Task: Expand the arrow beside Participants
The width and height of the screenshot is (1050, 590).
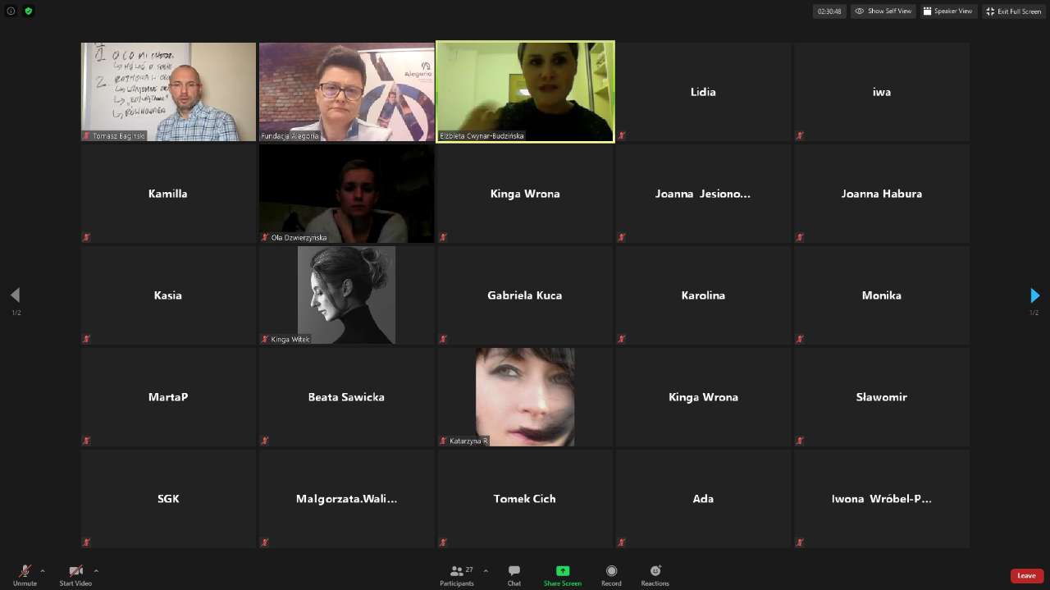Action: tap(486, 571)
